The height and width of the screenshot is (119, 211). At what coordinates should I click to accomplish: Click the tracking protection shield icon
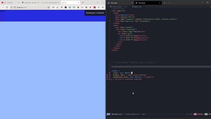12,7
